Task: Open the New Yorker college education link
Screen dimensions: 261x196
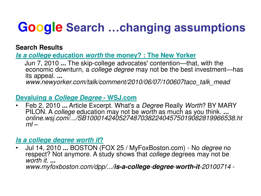Action: [106, 55]
